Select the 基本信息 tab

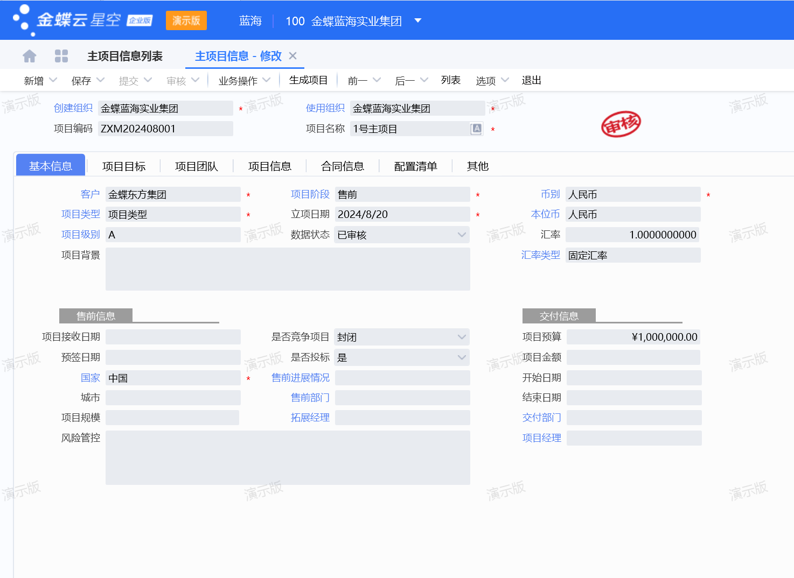(51, 166)
